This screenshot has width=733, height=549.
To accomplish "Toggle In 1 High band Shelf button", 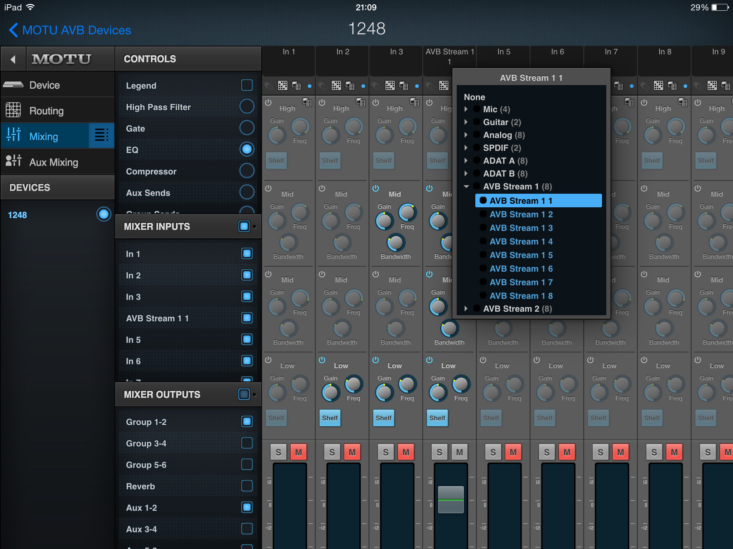I will pyautogui.click(x=276, y=160).
